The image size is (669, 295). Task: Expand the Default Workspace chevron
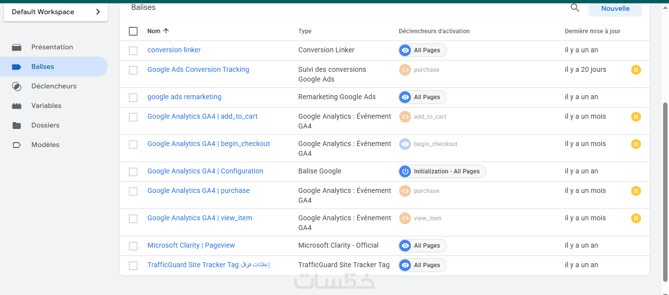click(98, 12)
